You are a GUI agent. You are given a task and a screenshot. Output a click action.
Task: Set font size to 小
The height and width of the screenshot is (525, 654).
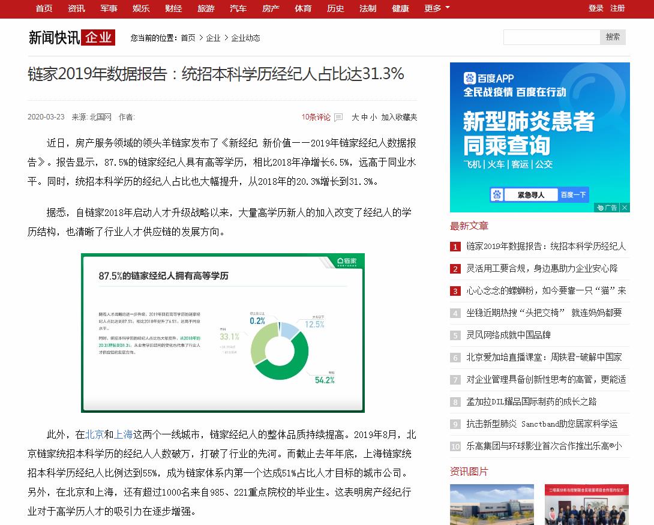click(373, 117)
